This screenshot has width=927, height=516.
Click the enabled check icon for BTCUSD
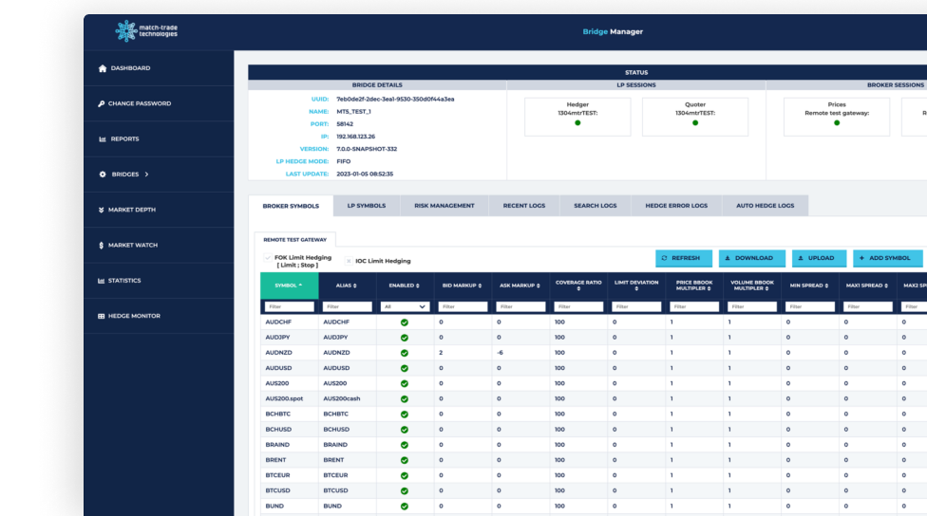405,491
